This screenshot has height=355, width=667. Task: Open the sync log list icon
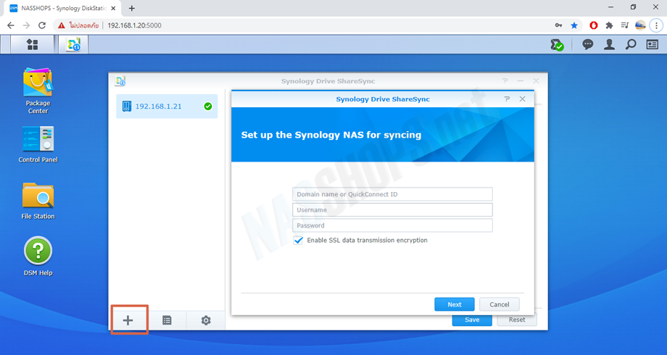click(x=167, y=320)
